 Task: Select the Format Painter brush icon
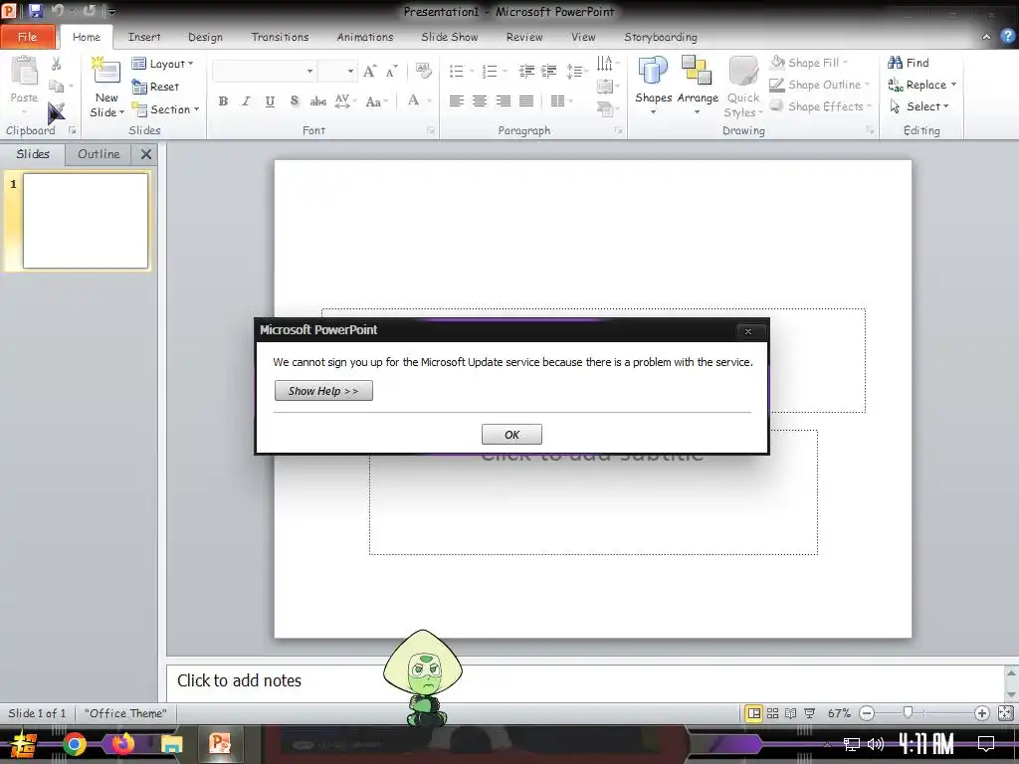click(x=56, y=112)
